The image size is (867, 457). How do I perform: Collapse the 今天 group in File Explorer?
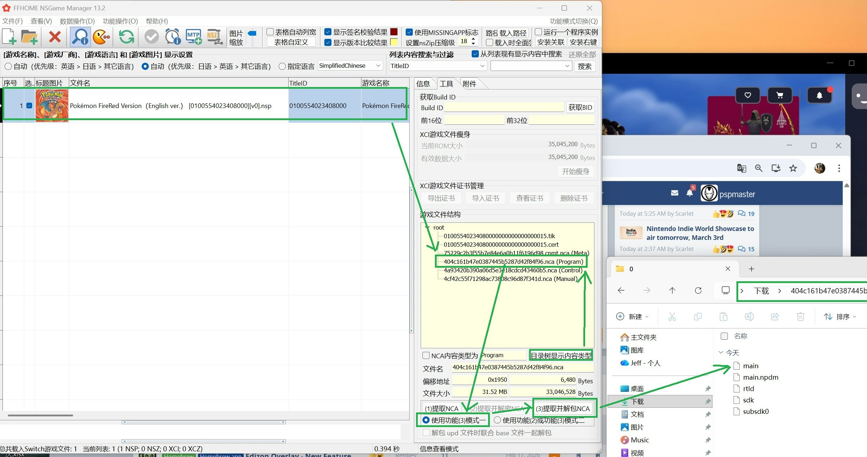pyautogui.click(x=721, y=353)
